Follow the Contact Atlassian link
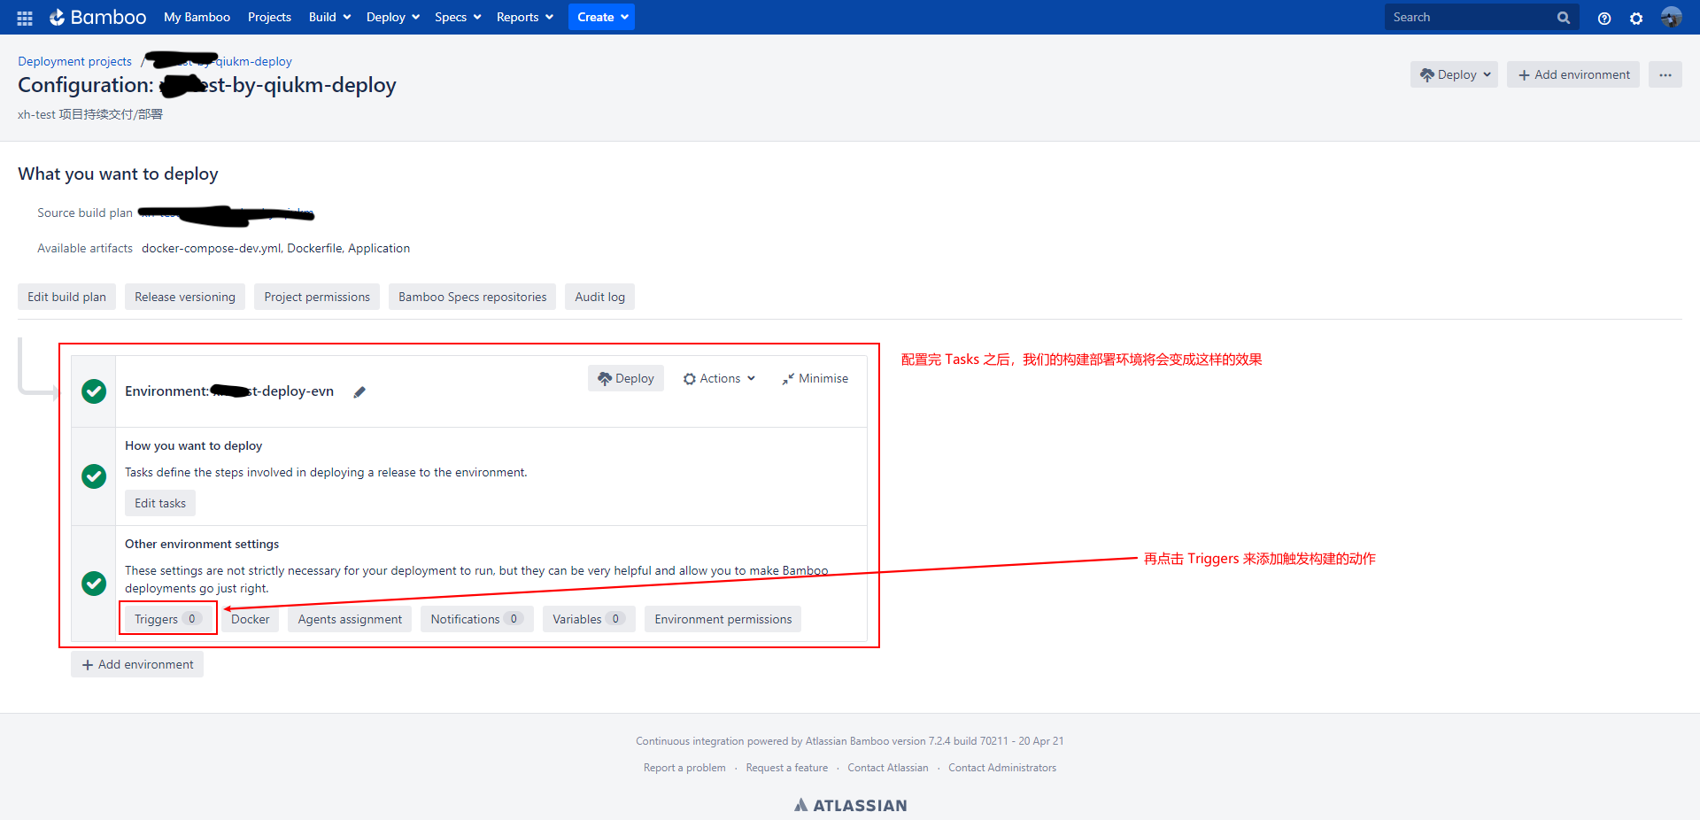Screen dimensions: 1700x820 click(x=888, y=768)
